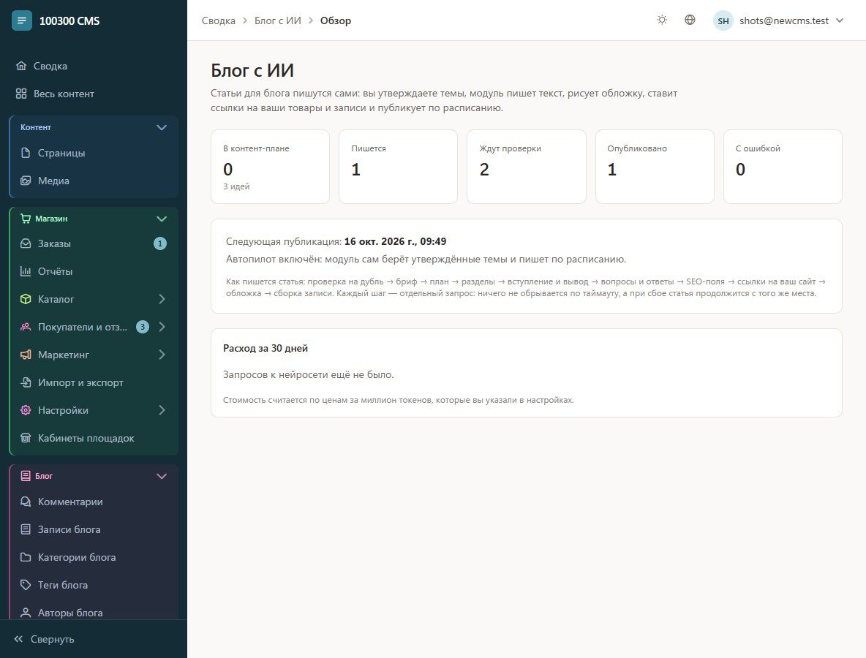Click the 100300 CMS logo icon

[21, 21]
